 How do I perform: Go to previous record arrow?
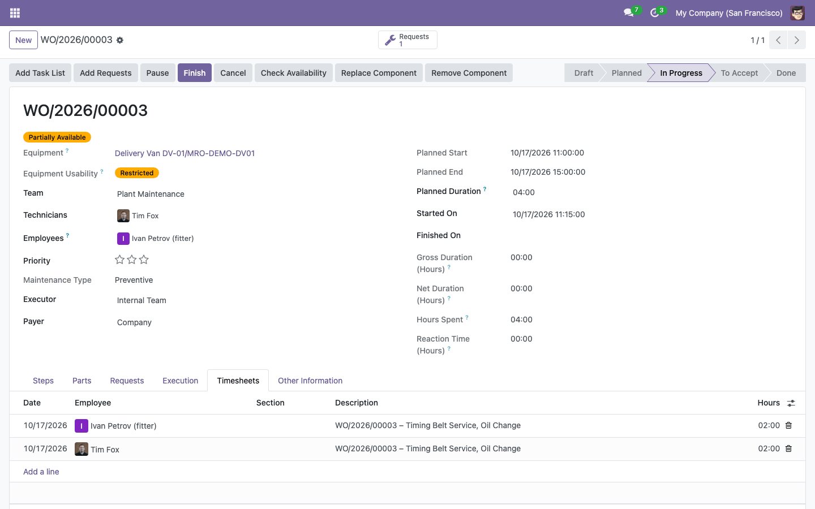point(778,40)
